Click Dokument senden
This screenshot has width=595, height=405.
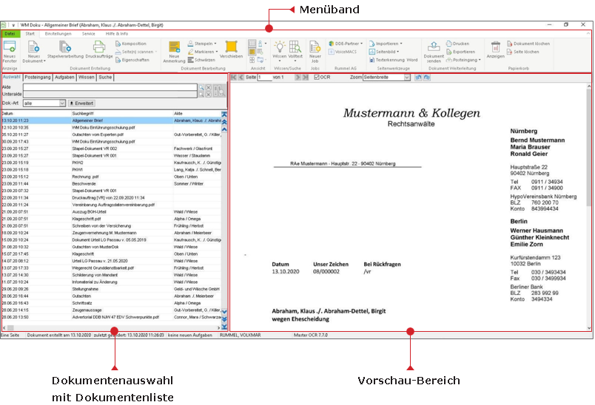pos(434,52)
